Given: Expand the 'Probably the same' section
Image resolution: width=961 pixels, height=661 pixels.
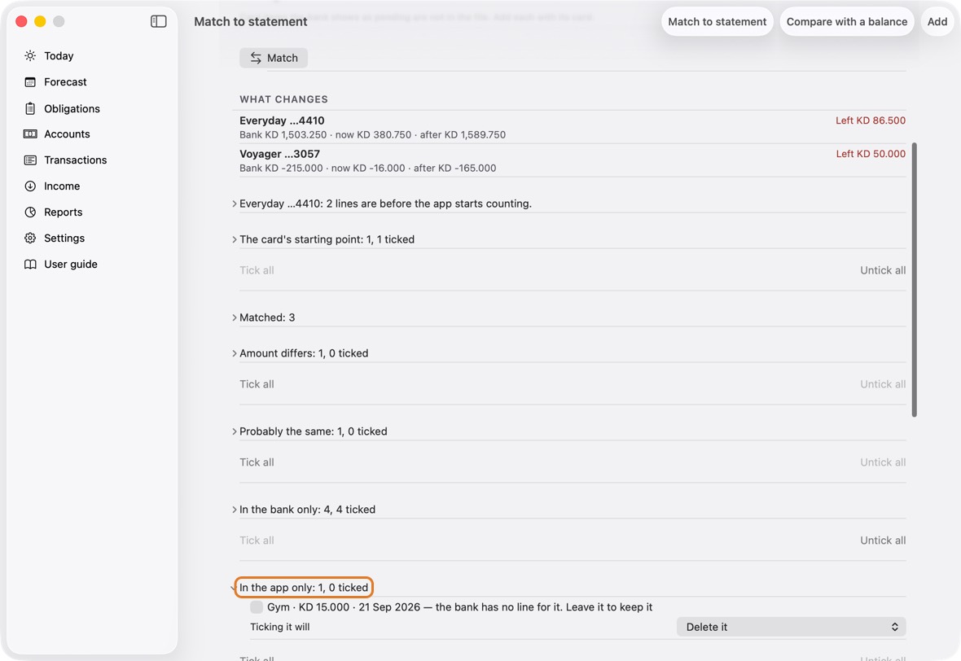Looking at the screenshot, I should coord(235,431).
